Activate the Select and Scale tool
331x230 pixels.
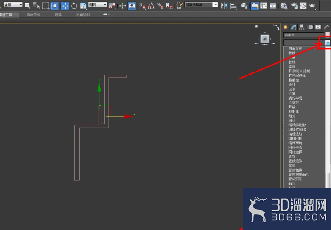[83, 6]
